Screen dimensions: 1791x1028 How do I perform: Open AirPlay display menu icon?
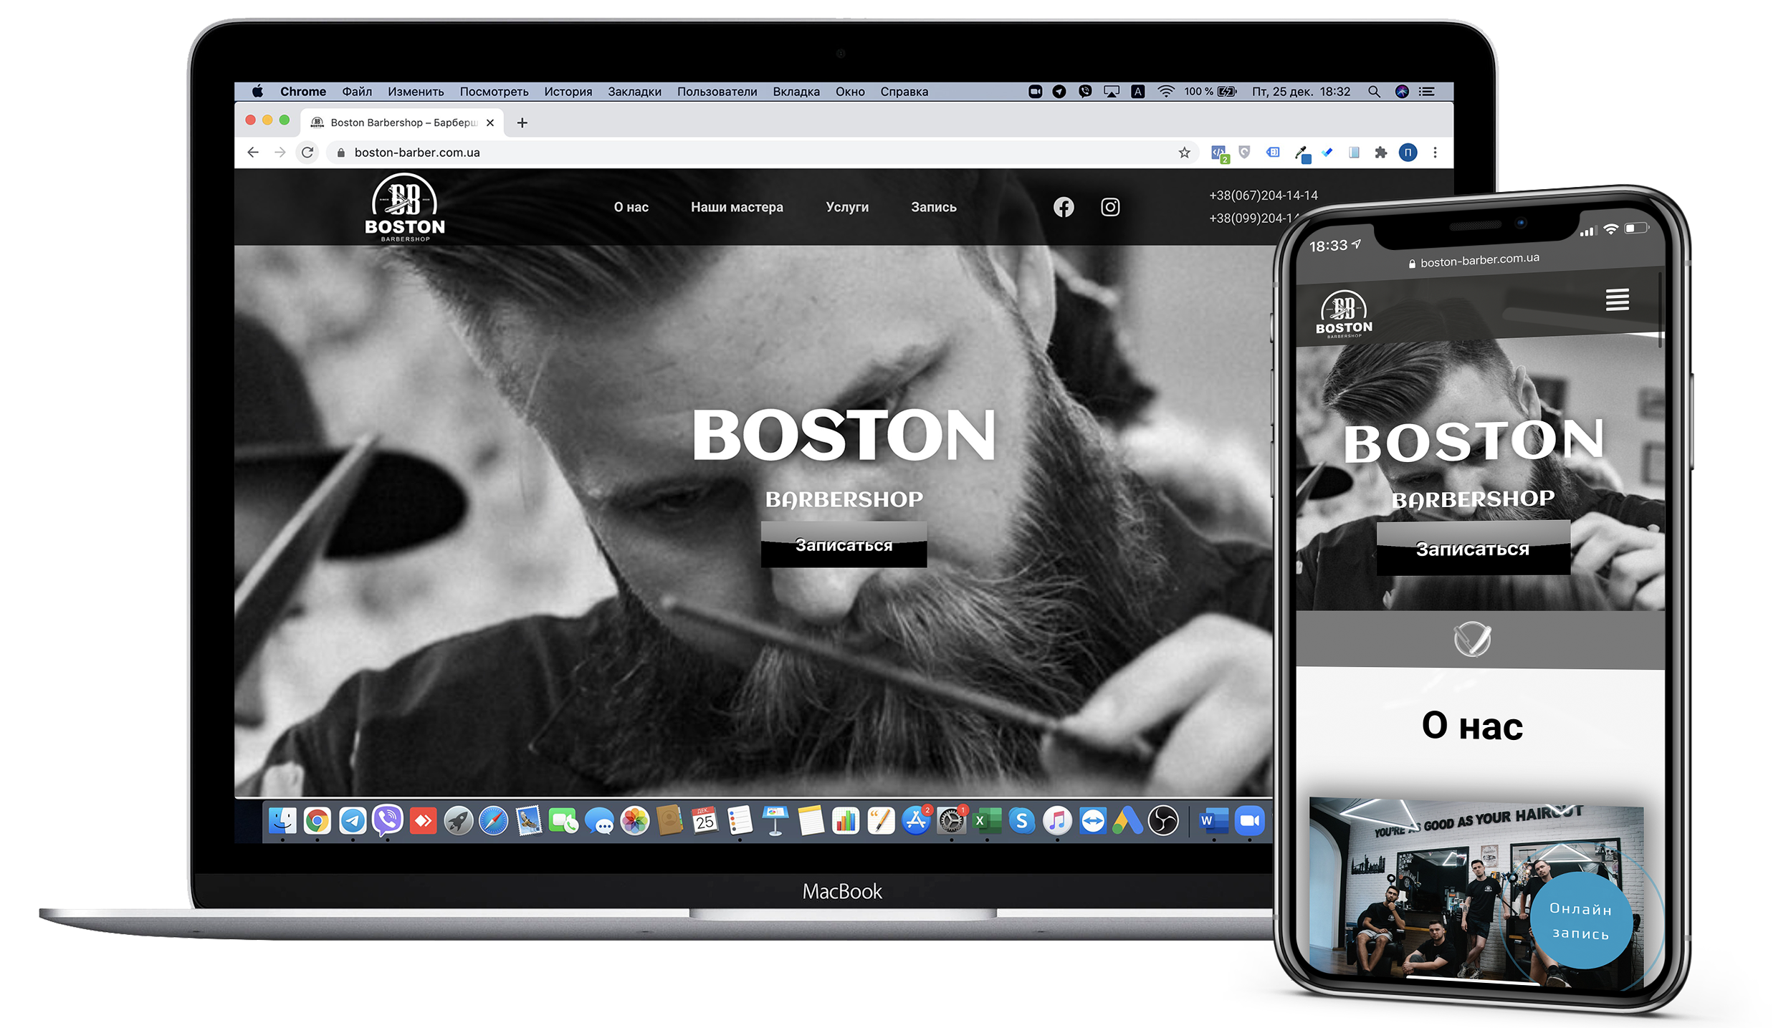coord(1111,92)
